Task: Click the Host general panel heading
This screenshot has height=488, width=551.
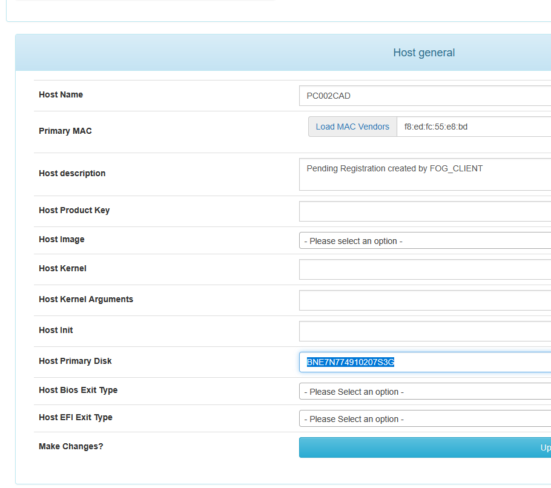Action: click(x=424, y=53)
